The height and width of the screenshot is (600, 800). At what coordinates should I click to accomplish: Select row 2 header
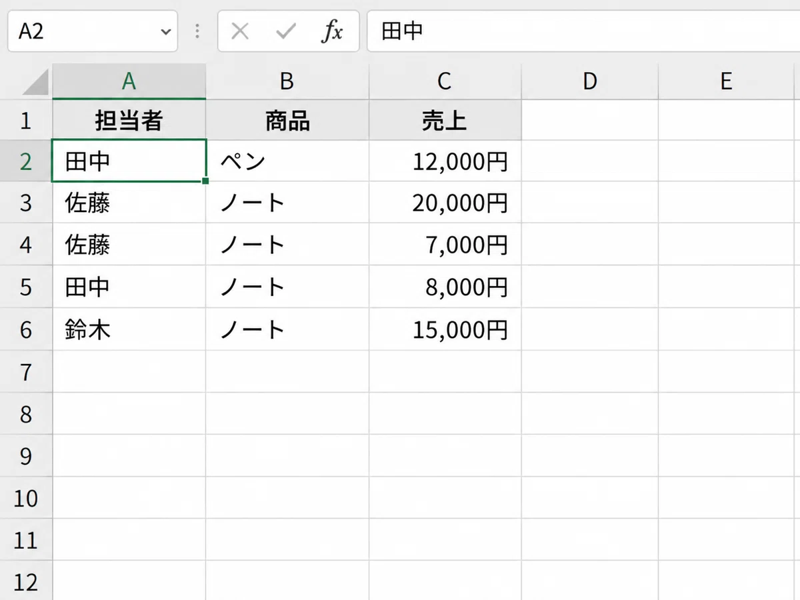26,161
